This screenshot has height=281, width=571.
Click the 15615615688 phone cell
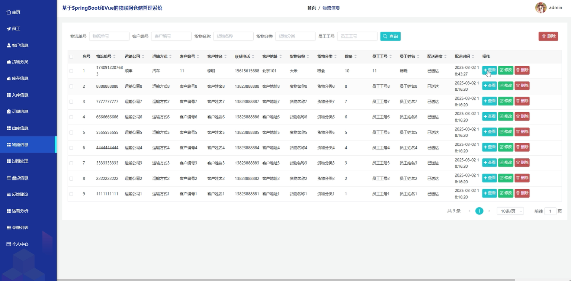247,71
